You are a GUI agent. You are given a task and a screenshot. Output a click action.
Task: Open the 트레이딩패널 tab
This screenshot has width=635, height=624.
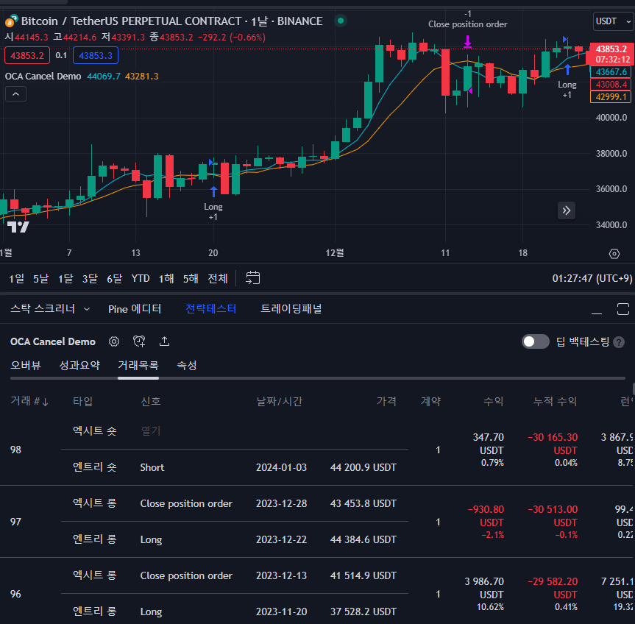click(x=291, y=309)
